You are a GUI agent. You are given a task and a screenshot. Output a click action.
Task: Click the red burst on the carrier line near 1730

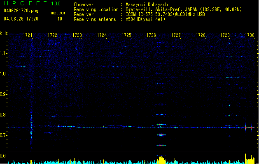(x=251, y=128)
